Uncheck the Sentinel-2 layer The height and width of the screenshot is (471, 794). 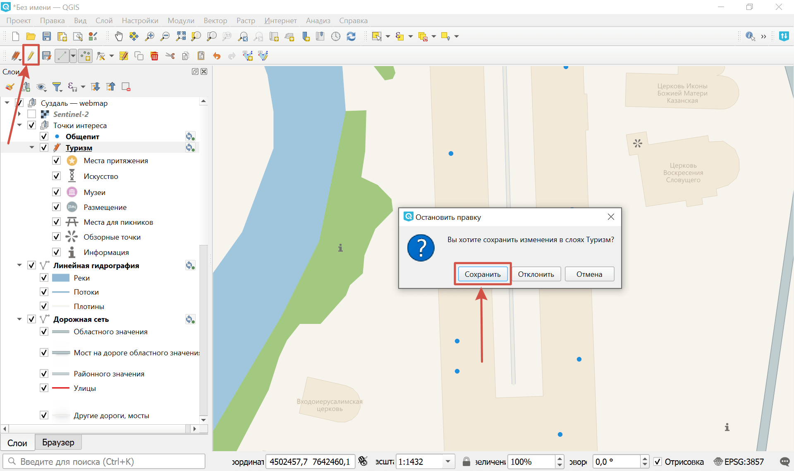(x=32, y=114)
